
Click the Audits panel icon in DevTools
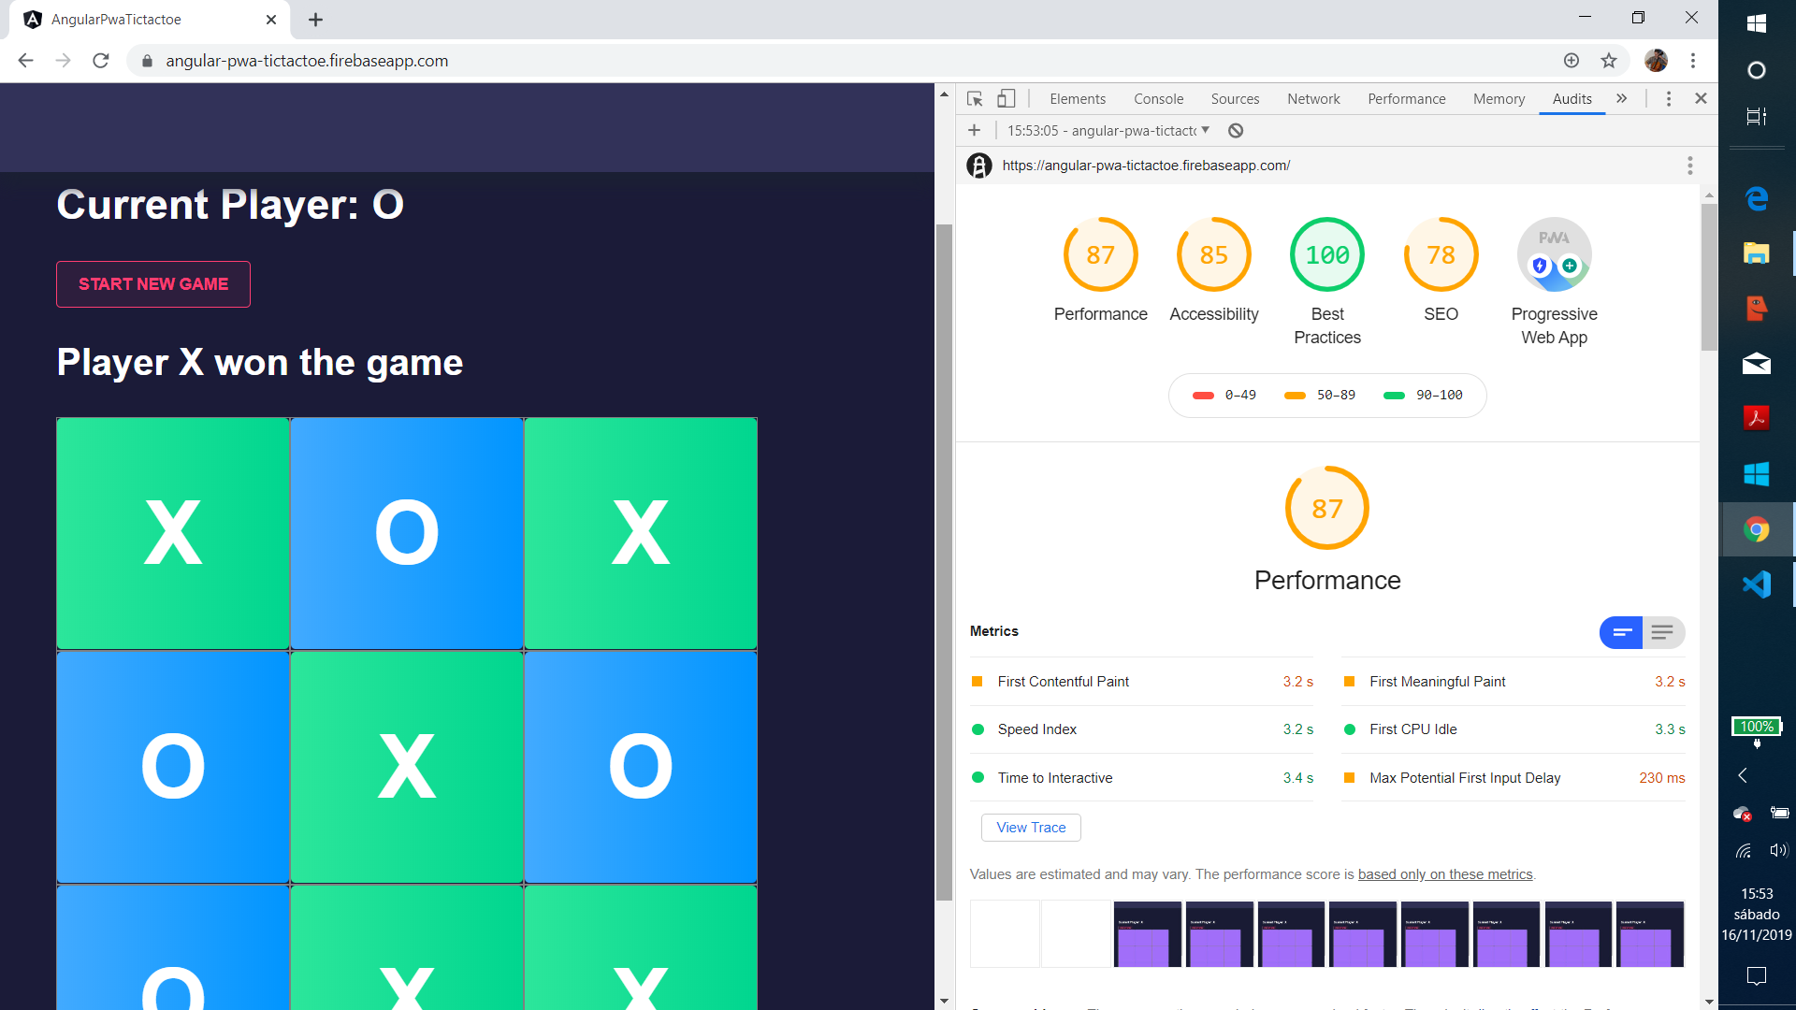1572,98
